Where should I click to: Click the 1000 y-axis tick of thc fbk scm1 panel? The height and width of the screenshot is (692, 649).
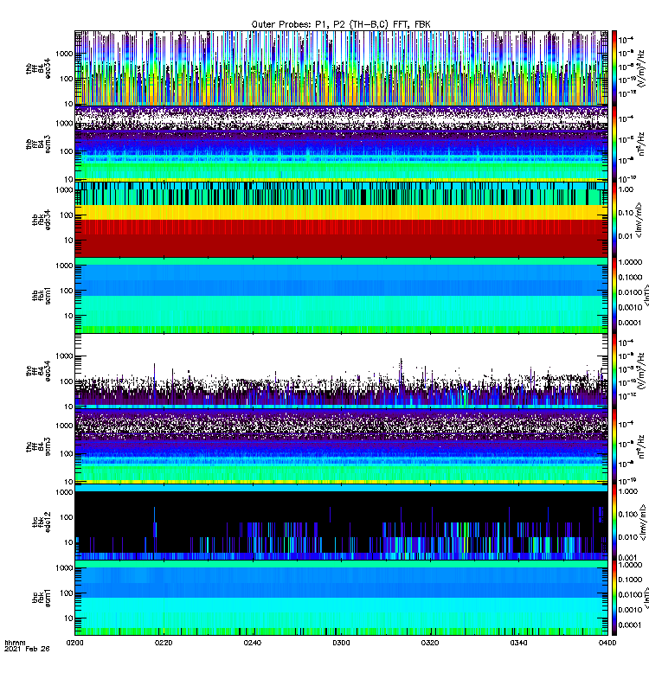coord(64,568)
